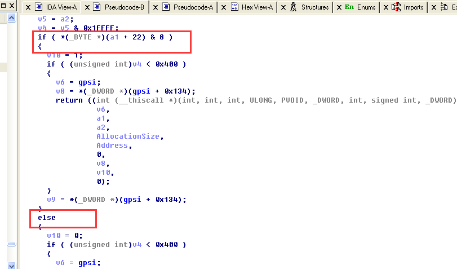Switch to the Structures tab
This screenshot has height=269, width=457.
[314, 7]
